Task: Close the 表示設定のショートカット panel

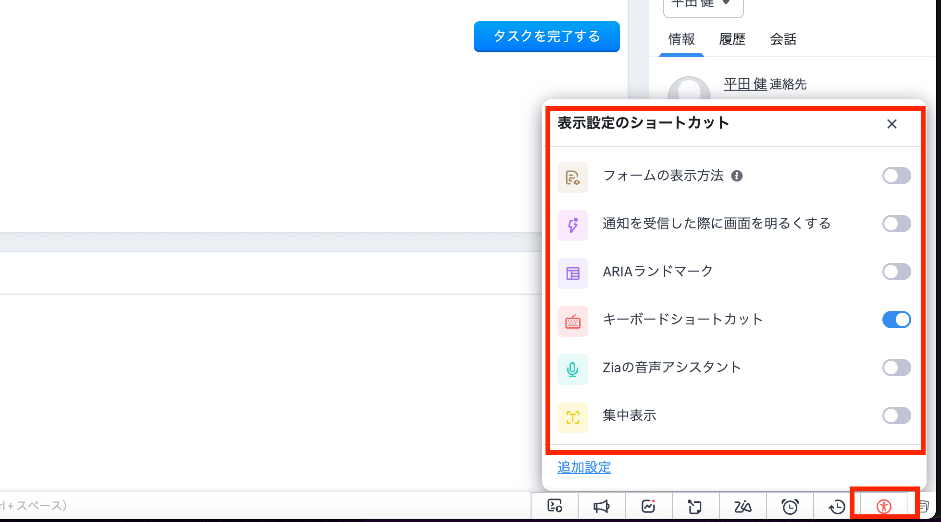Action: coord(892,124)
